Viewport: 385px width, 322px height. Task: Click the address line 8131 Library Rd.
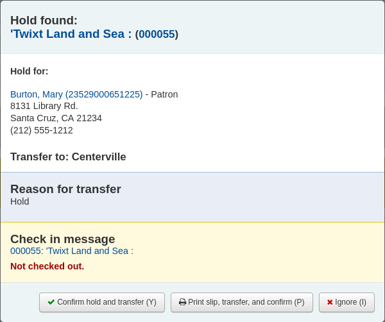(44, 106)
